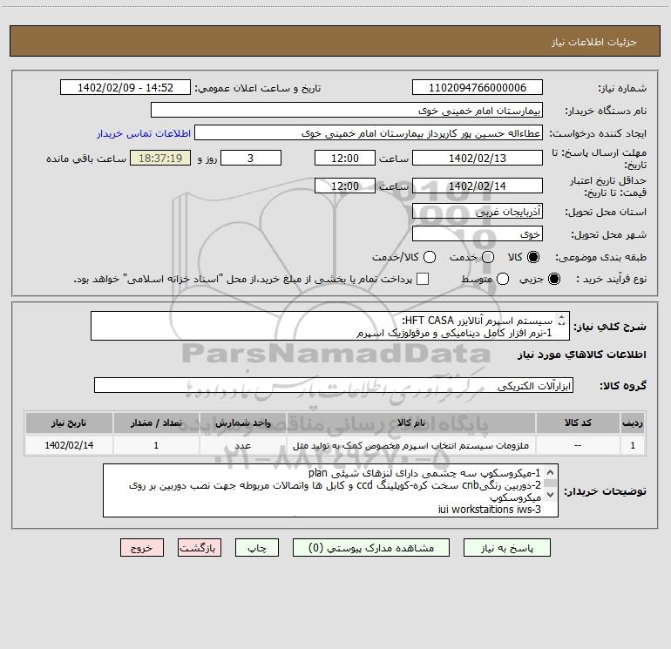671x649 pixels.
Task: Click the goods group field ابزارآلات الکتریکی
Action: point(334,385)
